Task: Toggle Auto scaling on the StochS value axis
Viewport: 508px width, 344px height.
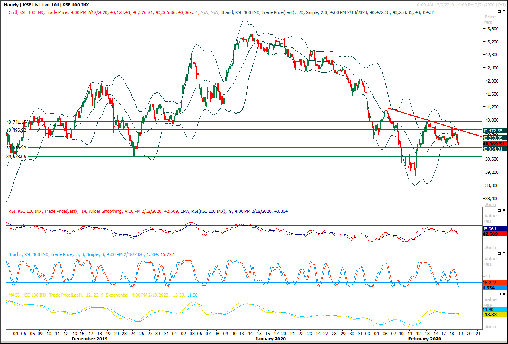Action: pyautogui.click(x=490, y=290)
